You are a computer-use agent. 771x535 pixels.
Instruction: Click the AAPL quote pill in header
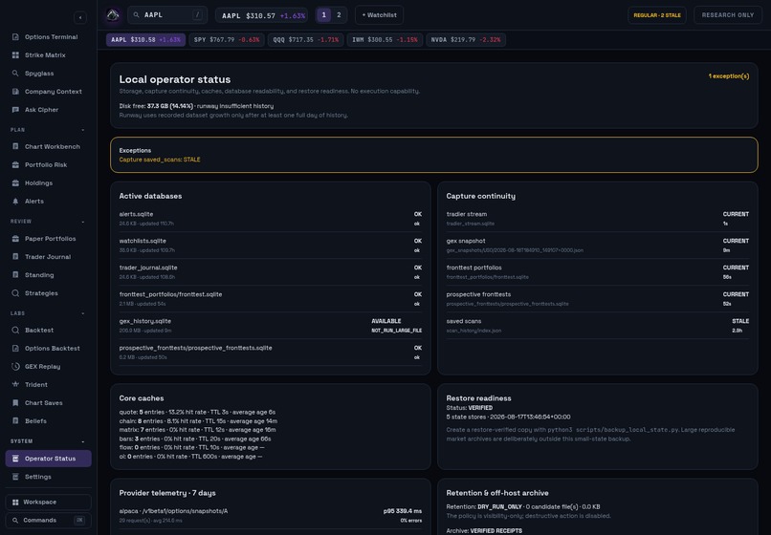pos(261,15)
